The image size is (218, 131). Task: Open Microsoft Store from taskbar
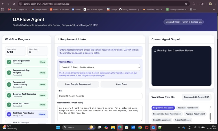tap(126, 128)
